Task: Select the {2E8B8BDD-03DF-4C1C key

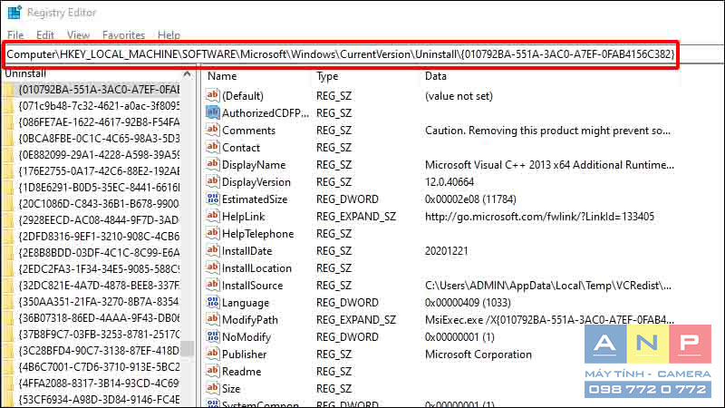Action: [99, 253]
